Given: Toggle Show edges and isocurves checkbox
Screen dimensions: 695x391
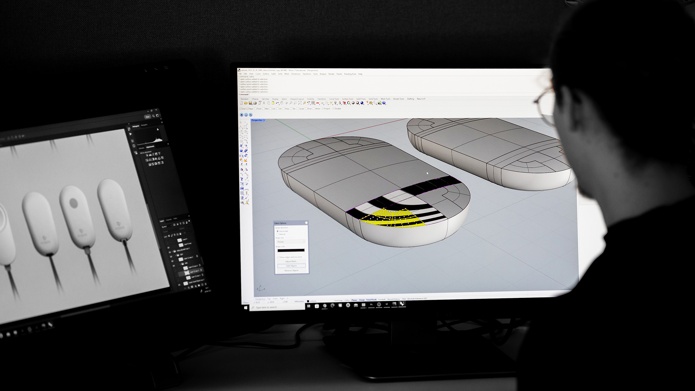Looking at the screenshot, I should point(278,257).
